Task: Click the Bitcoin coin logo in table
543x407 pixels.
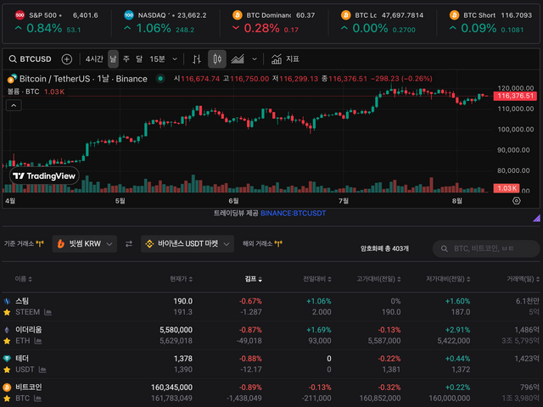Action: [x=7, y=387]
